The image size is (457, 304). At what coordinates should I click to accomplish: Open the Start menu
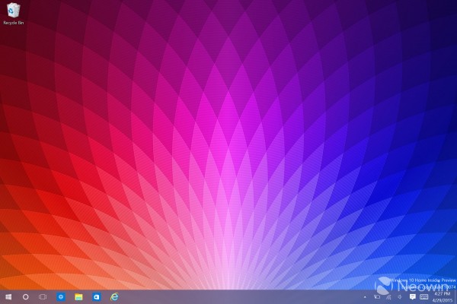tap(8, 296)
